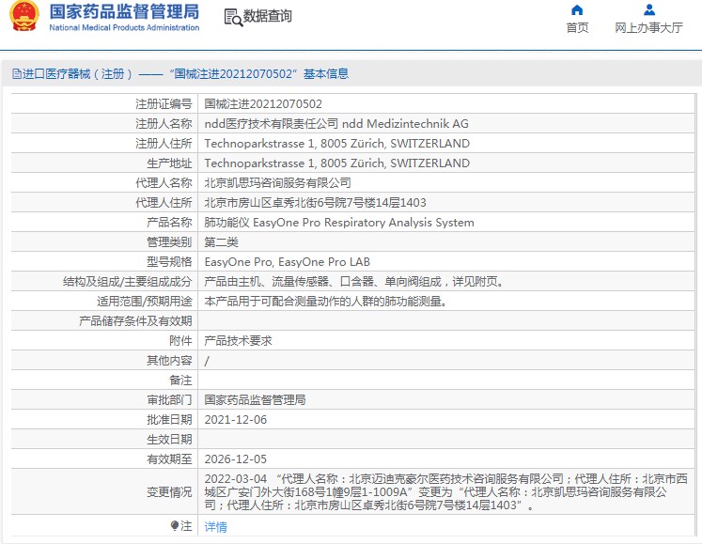702x544 pixels.
Task: Click the 结构及组成/主要组成成分 label
Action: tap(127, 282)
